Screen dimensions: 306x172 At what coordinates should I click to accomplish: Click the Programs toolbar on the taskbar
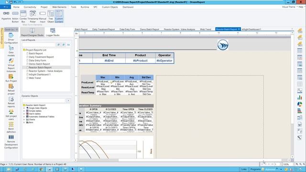(x=255, y=169)
